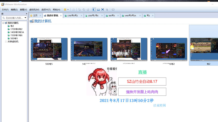
Task: Select 1700夸6夸2 VM in library tree
Action: point(16,29)
